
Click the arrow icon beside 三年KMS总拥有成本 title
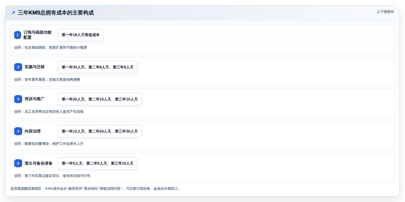click(13, 13)
